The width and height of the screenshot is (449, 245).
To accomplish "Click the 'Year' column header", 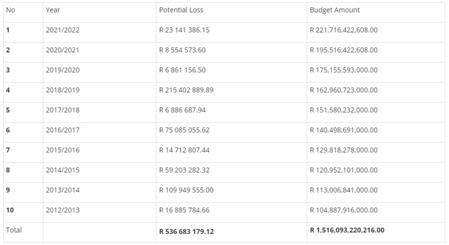I will pos(53,10).
